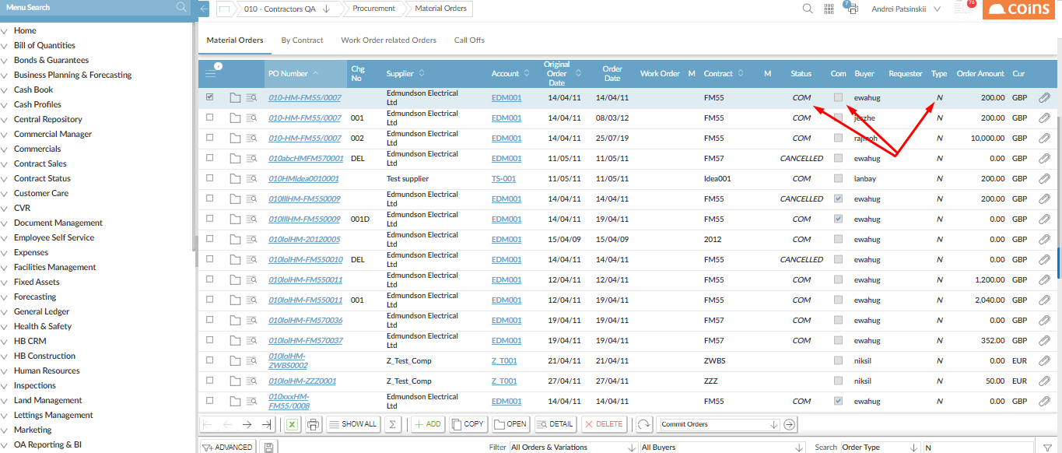Open the All Buyers dropdown
Viewport: 1062px width, 453px height.
click(x=722, y=448)
